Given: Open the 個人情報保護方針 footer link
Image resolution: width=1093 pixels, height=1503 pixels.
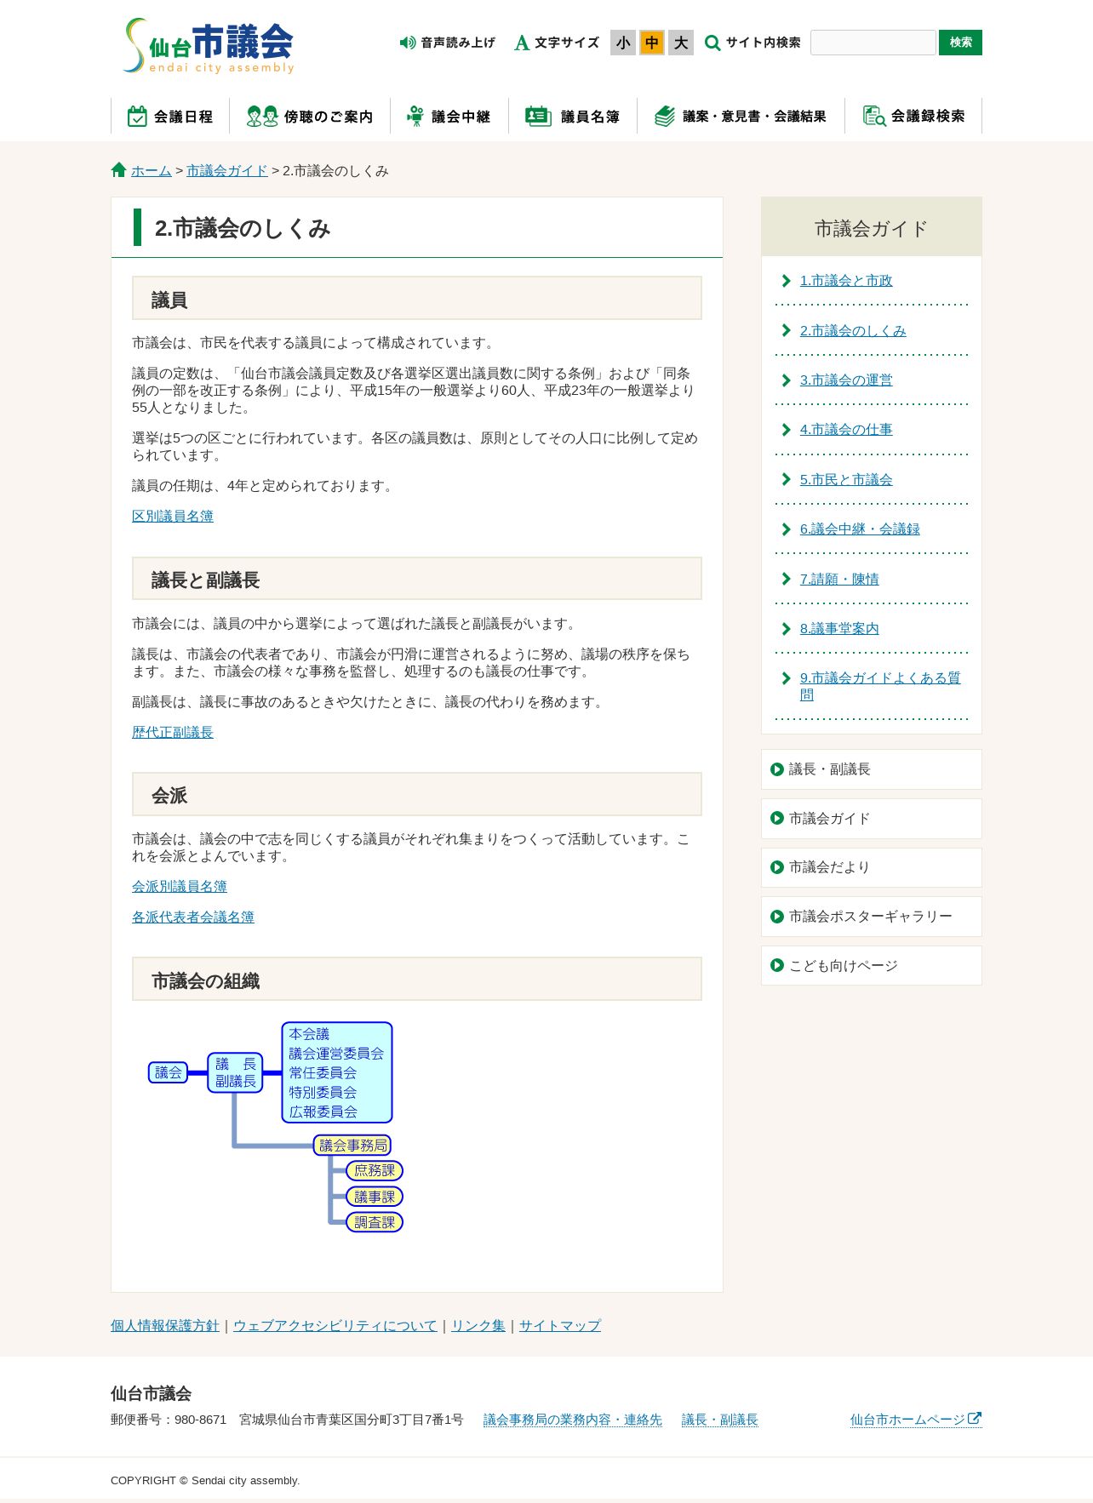Looking at the screenshot, I should pyautogui.click(x=165, y=1325).
